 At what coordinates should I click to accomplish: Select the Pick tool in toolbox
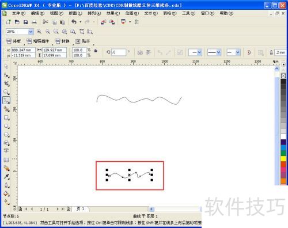coord(6,66)
